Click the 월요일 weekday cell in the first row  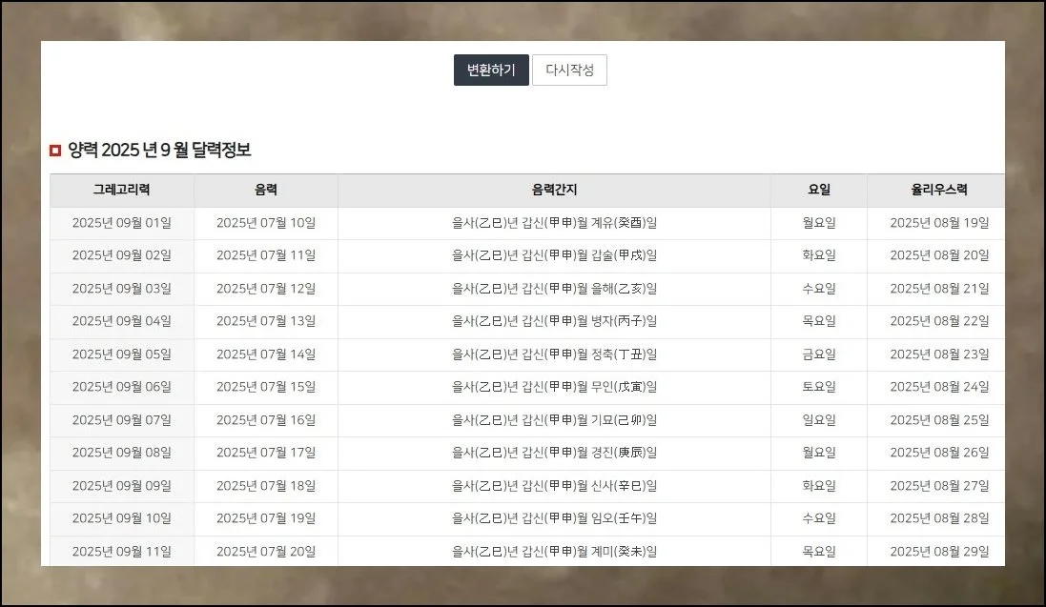click(x=817, y=223)
